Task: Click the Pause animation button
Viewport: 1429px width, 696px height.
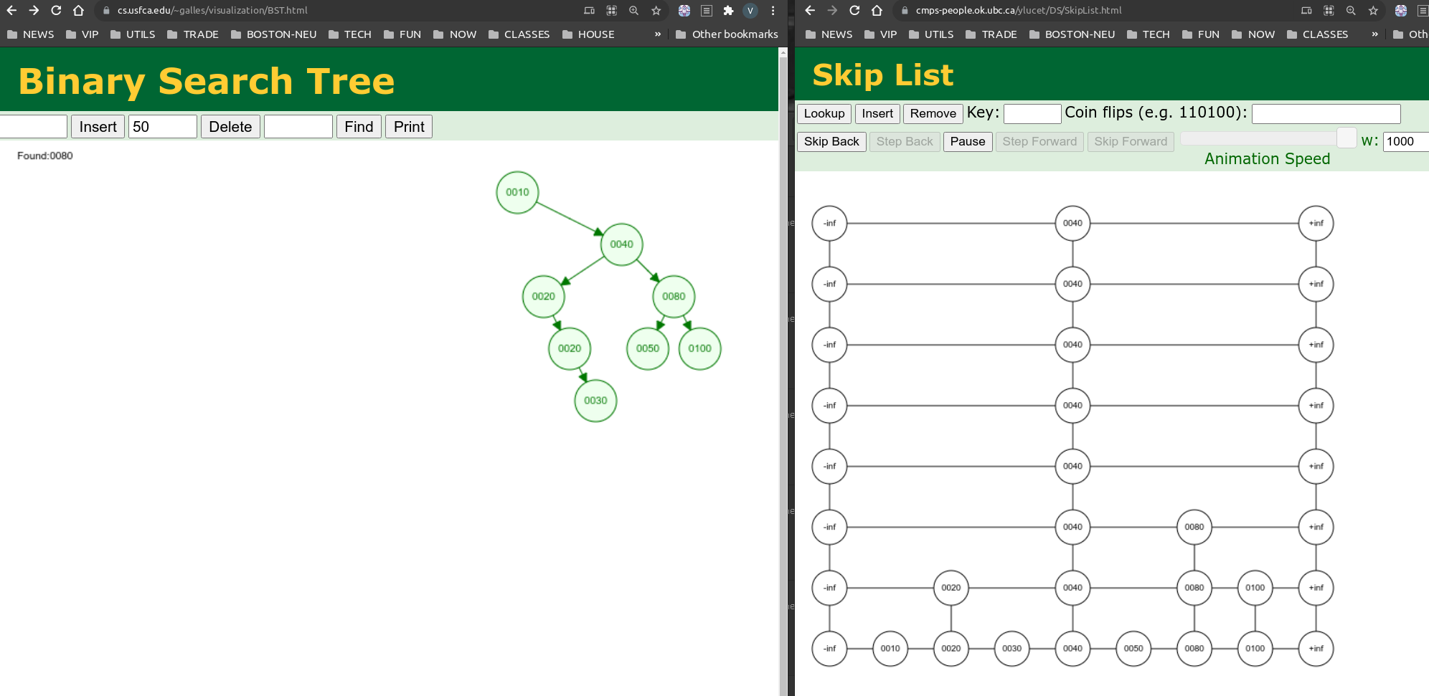Action: click(x=967, y=142)
